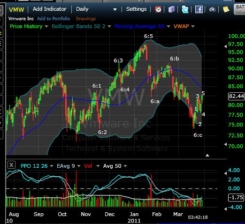Click the 6:b wave annotation
Screen dimensions: 245x224
click(175, 59)
